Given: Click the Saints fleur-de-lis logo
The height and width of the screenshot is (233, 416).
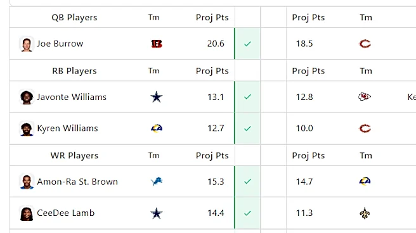Looking at the screenshot, I should coord(365,213).
